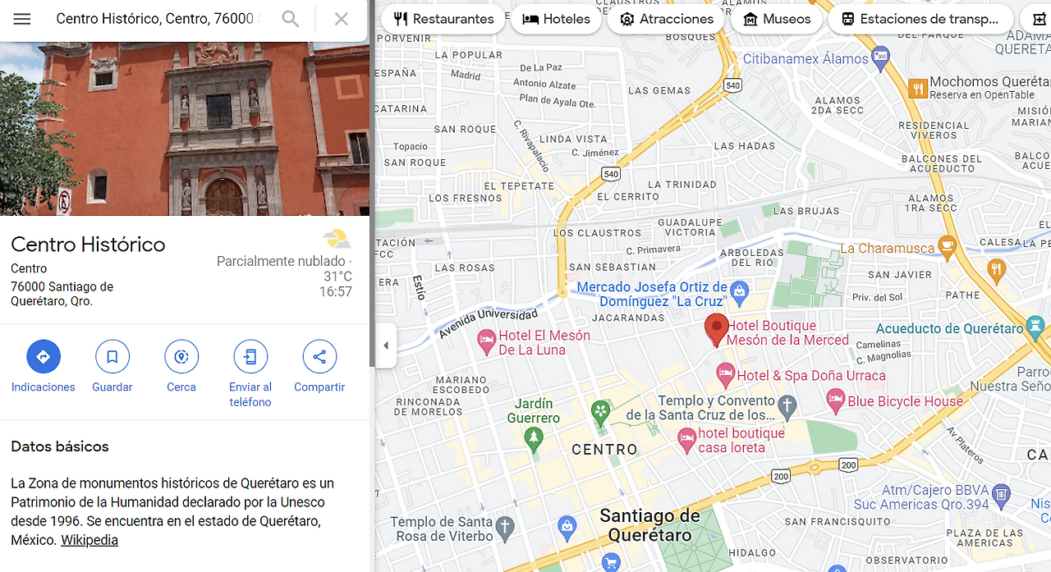Clear the search with the X icon
This screenshot has width=1051, height=572.
[x=342, y=19]
